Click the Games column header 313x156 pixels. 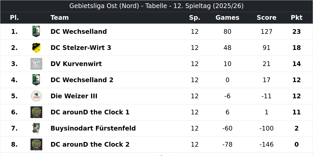[x=227, y=17]
